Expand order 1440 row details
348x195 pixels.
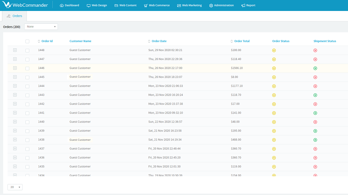(x=15, y=122)
